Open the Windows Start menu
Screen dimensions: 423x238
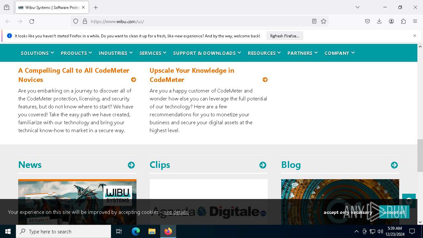[x=8, y=231]
